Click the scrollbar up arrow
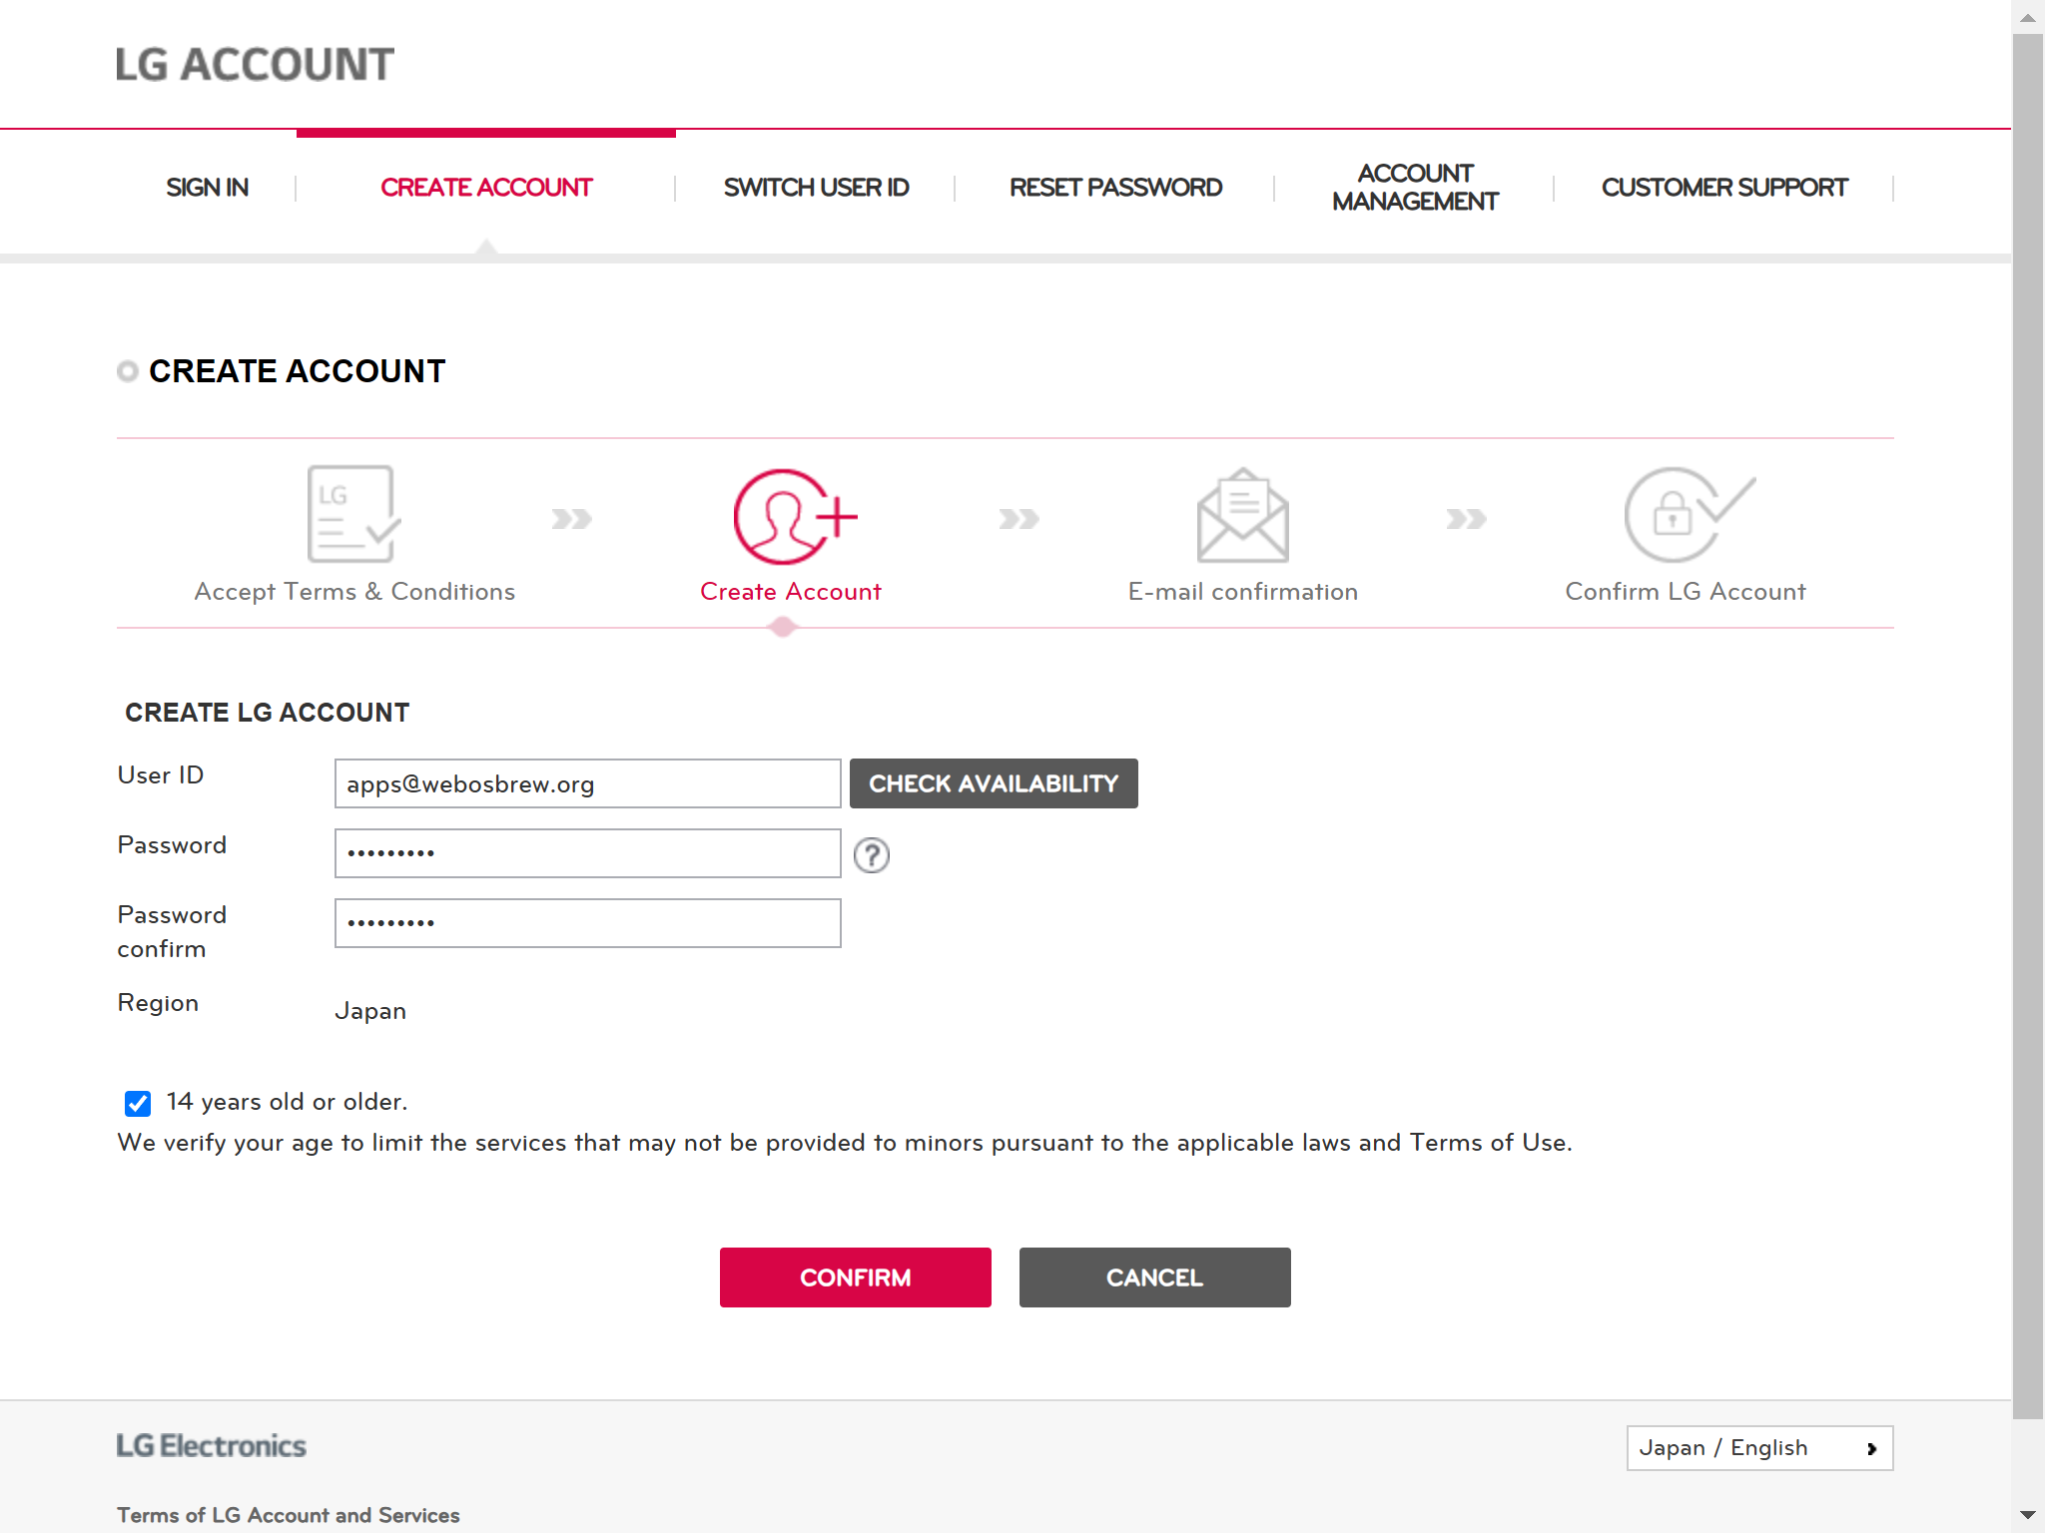The width and height of the screenshot is (2045, 1533). (x=2028, y=17)
